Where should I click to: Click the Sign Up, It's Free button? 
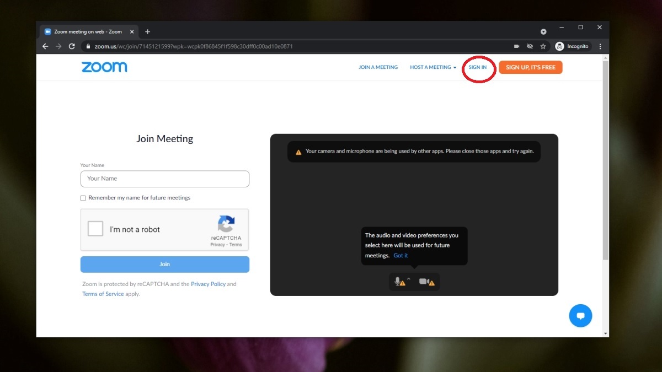531,67
